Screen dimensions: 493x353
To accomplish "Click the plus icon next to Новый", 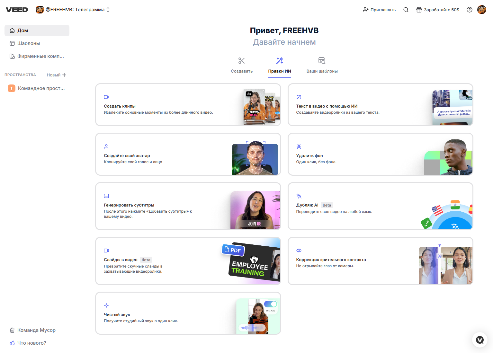I will [x=64, y=75].
